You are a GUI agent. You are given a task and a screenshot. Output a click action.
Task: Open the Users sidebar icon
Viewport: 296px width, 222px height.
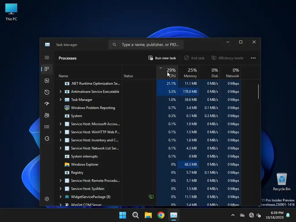pos(47,115)
